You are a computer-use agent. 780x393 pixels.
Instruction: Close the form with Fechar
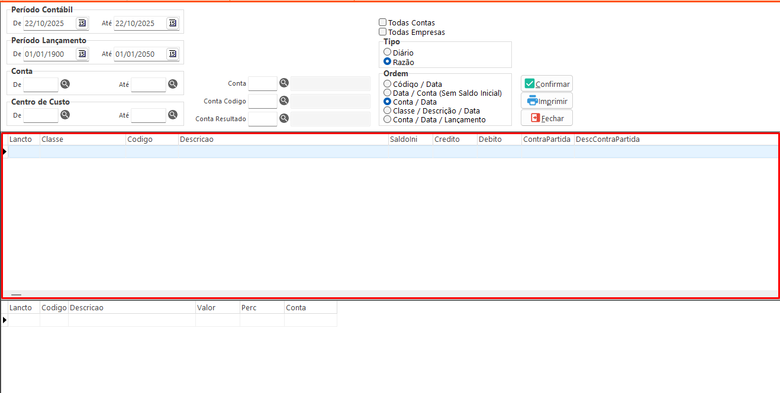pyautogui.click(x=547, y=118)
